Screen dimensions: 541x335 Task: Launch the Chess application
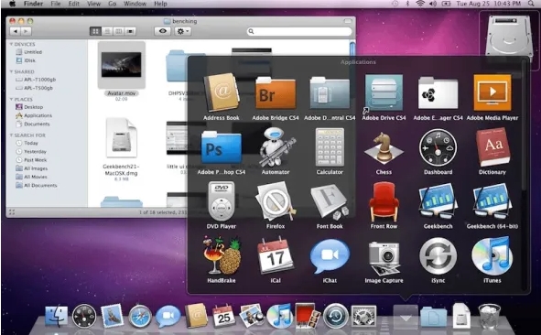coord(384,148)
